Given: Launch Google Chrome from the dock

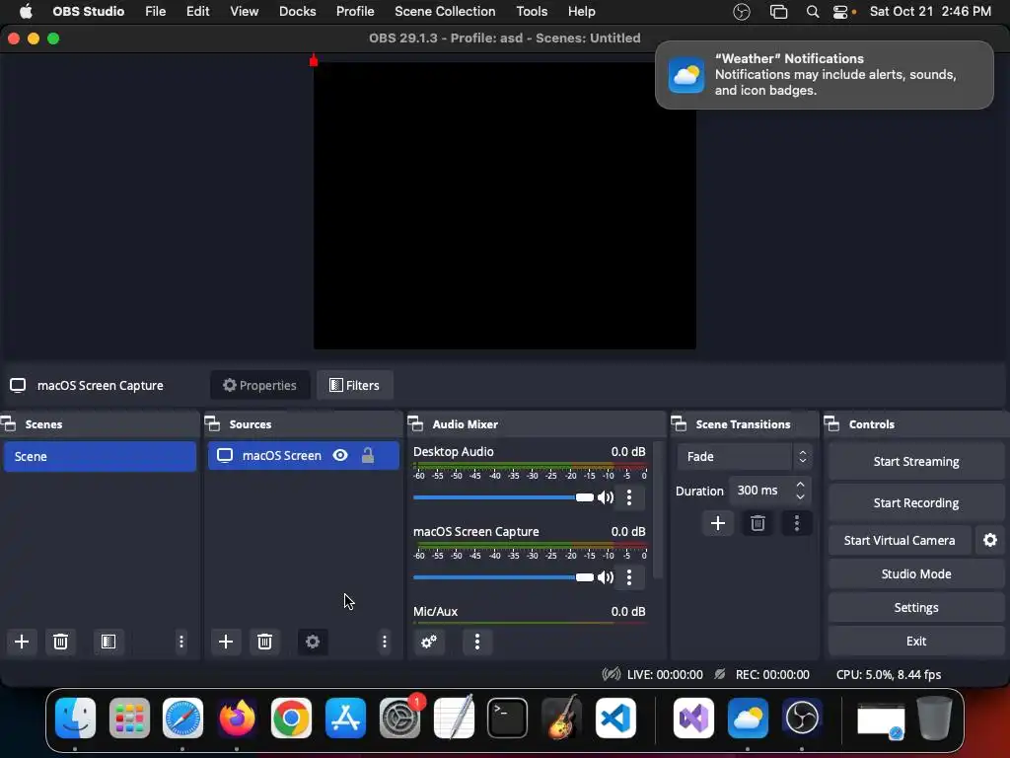Looking at the screenshot, I should pos(291,718).
